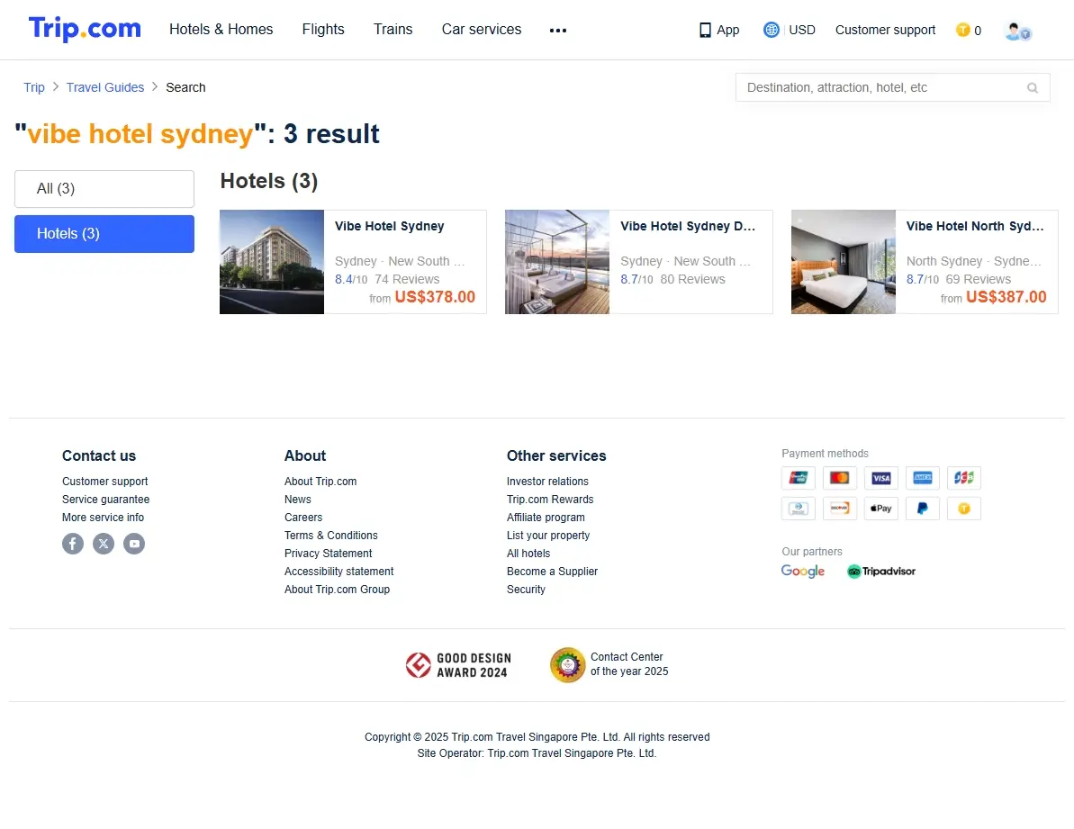Click the globe language icon
1074x829 pixels.
[772, 30]
